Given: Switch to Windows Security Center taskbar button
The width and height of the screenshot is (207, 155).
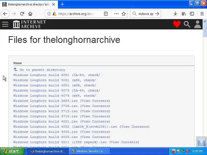Looking at the screenshot, I should click(x=89, y=151).
